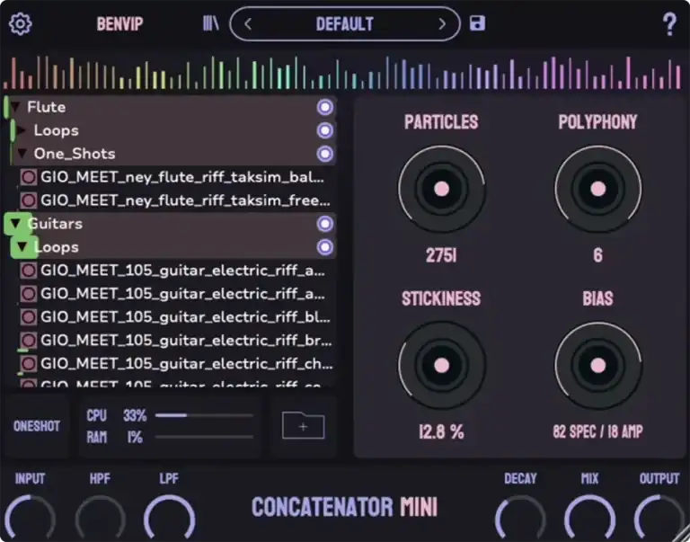Click the BIAS knob
Screen dimensions: 690x542
pos(597,366)
